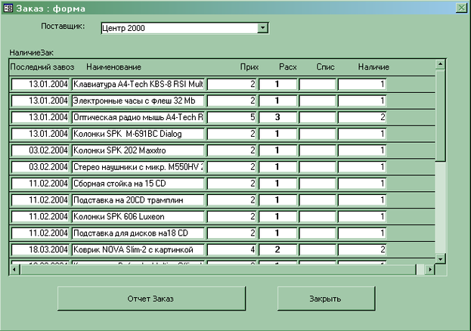471x331 pixels.
Task: Click the Прих value 5 for optical mouse
Action: [232, 117]
